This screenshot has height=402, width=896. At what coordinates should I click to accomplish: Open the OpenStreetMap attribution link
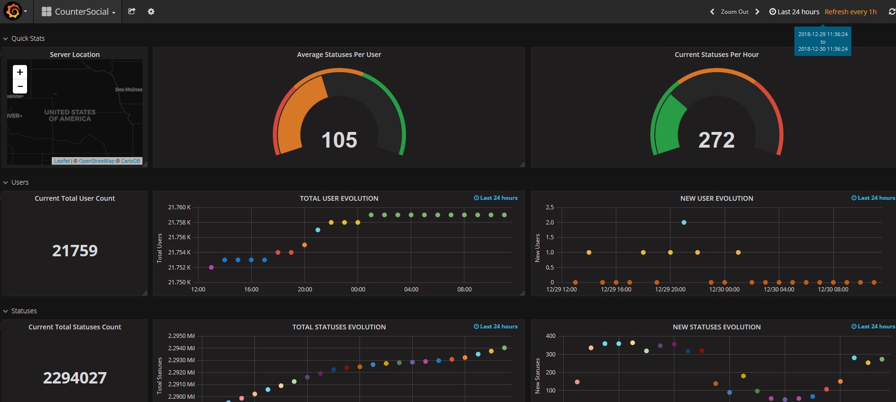[96, 161]
